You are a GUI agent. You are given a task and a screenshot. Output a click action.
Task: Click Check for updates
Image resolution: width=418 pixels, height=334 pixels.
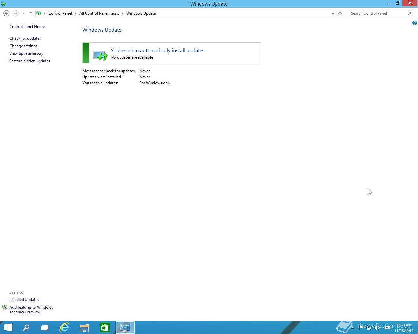tap(25, 38)
